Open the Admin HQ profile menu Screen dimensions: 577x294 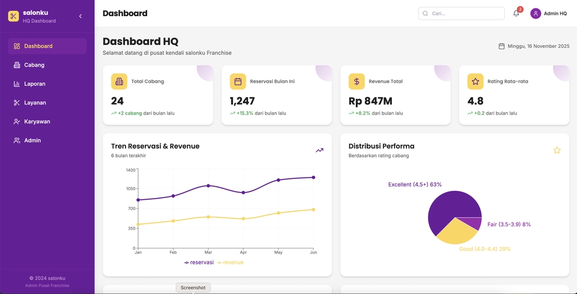548,13
